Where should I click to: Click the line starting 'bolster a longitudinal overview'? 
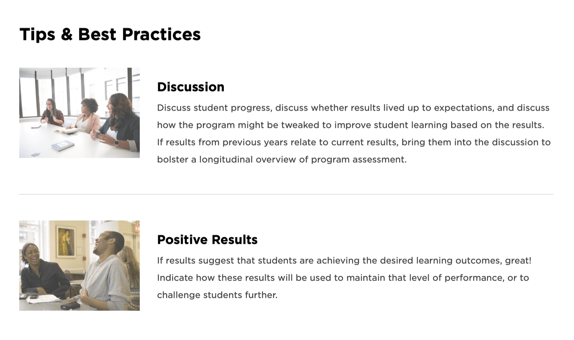coord(282,160)
